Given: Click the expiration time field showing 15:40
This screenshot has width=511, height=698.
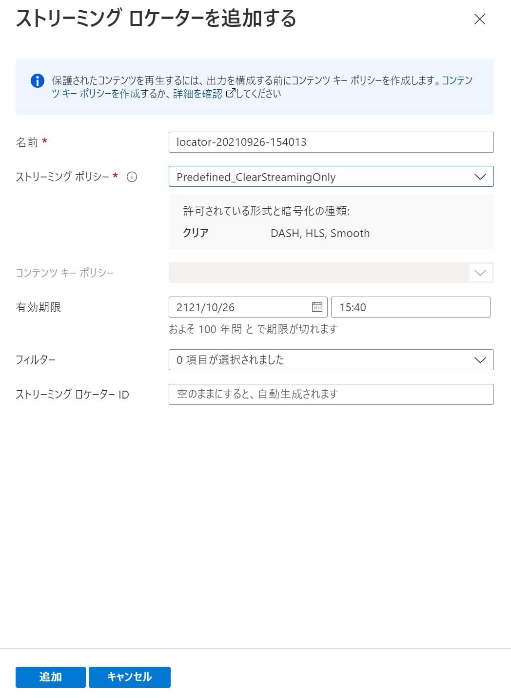Looking at the screenshot, I should click(x=411, y=307).
